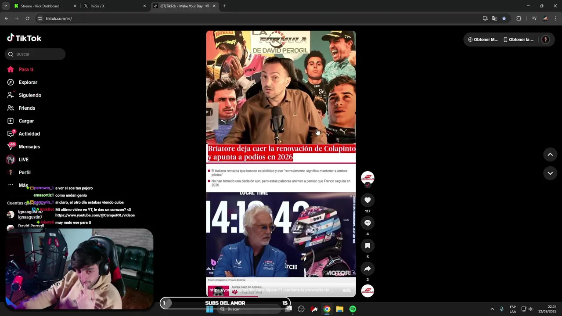Mute audio on TikTok tab
Image resolution: width=562 pixels, height=316 pixels.
[x=207, y=6]
